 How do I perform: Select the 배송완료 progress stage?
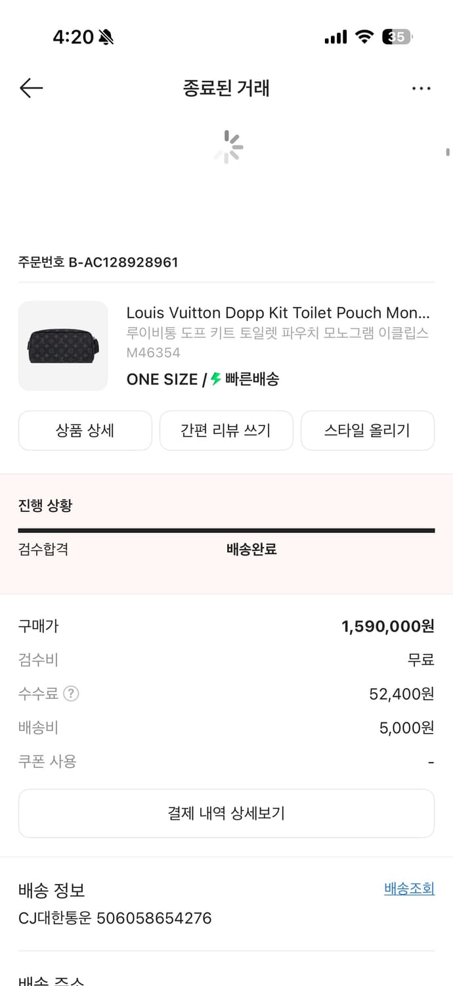(251, 549)
